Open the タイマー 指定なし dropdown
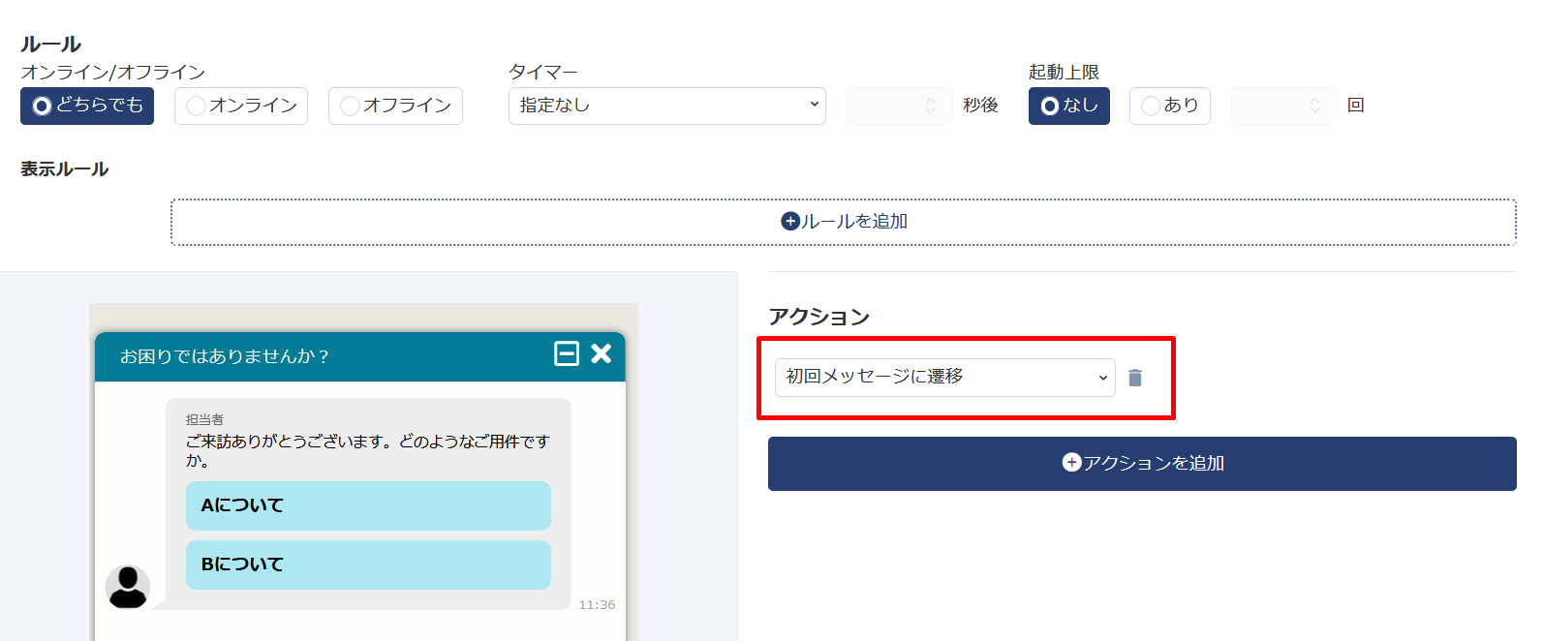 click(x=666, y=106)
